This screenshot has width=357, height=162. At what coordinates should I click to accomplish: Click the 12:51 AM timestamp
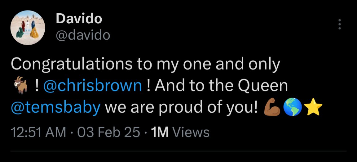(x=38, y=133)
